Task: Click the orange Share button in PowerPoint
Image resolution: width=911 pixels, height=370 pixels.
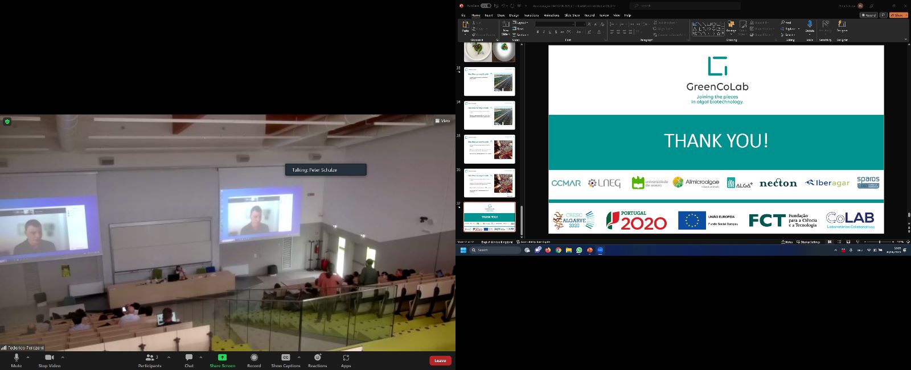Action: (x=898, y=15)
